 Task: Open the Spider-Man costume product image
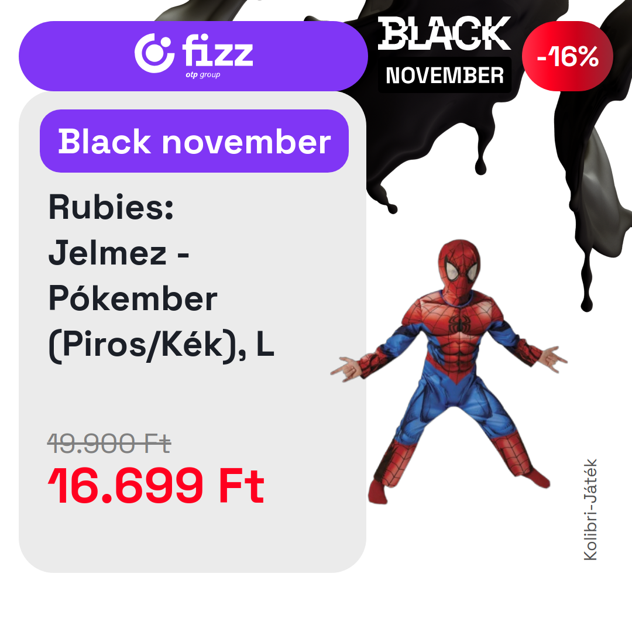[451, 375]
